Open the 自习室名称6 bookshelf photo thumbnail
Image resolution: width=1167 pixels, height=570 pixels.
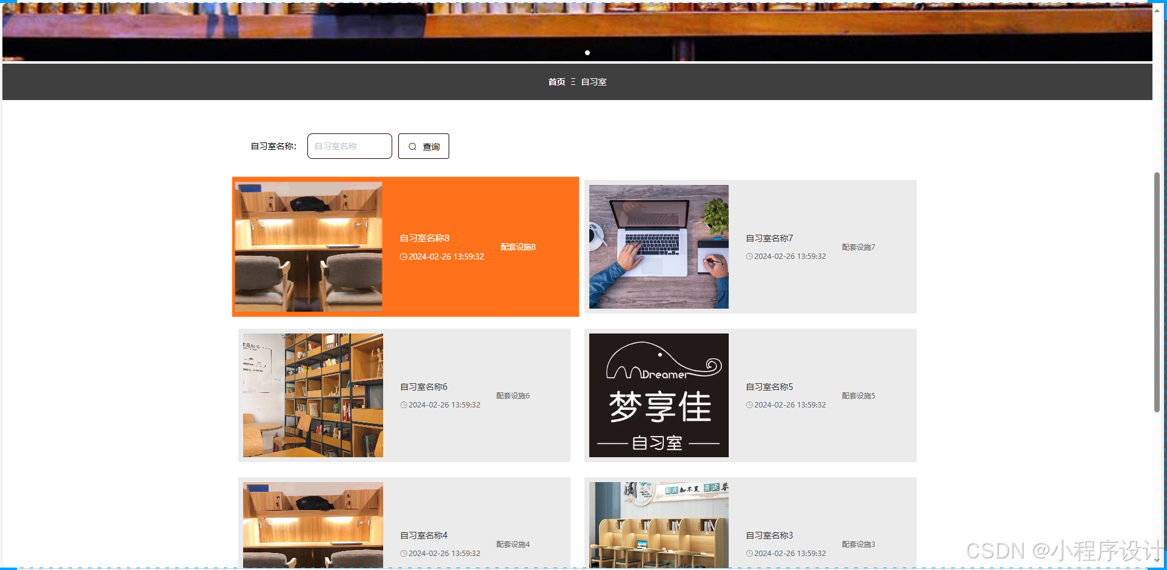coord(313,395)
